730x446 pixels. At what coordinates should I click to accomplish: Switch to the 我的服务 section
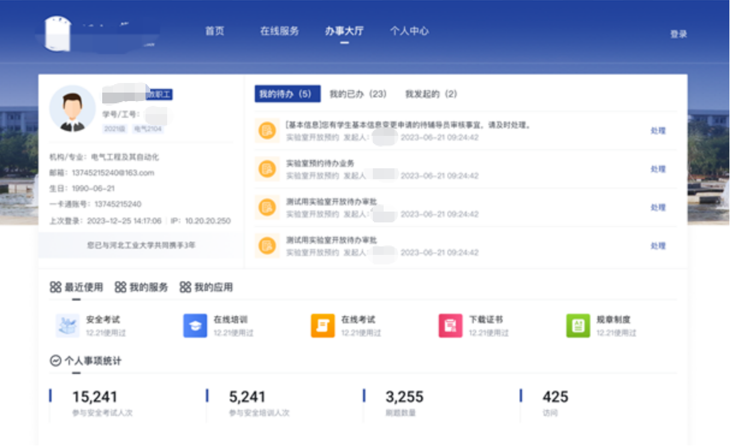point(141,287)
